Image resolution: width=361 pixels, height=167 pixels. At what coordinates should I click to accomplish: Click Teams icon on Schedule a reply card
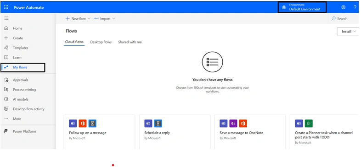tap(148, 124)
